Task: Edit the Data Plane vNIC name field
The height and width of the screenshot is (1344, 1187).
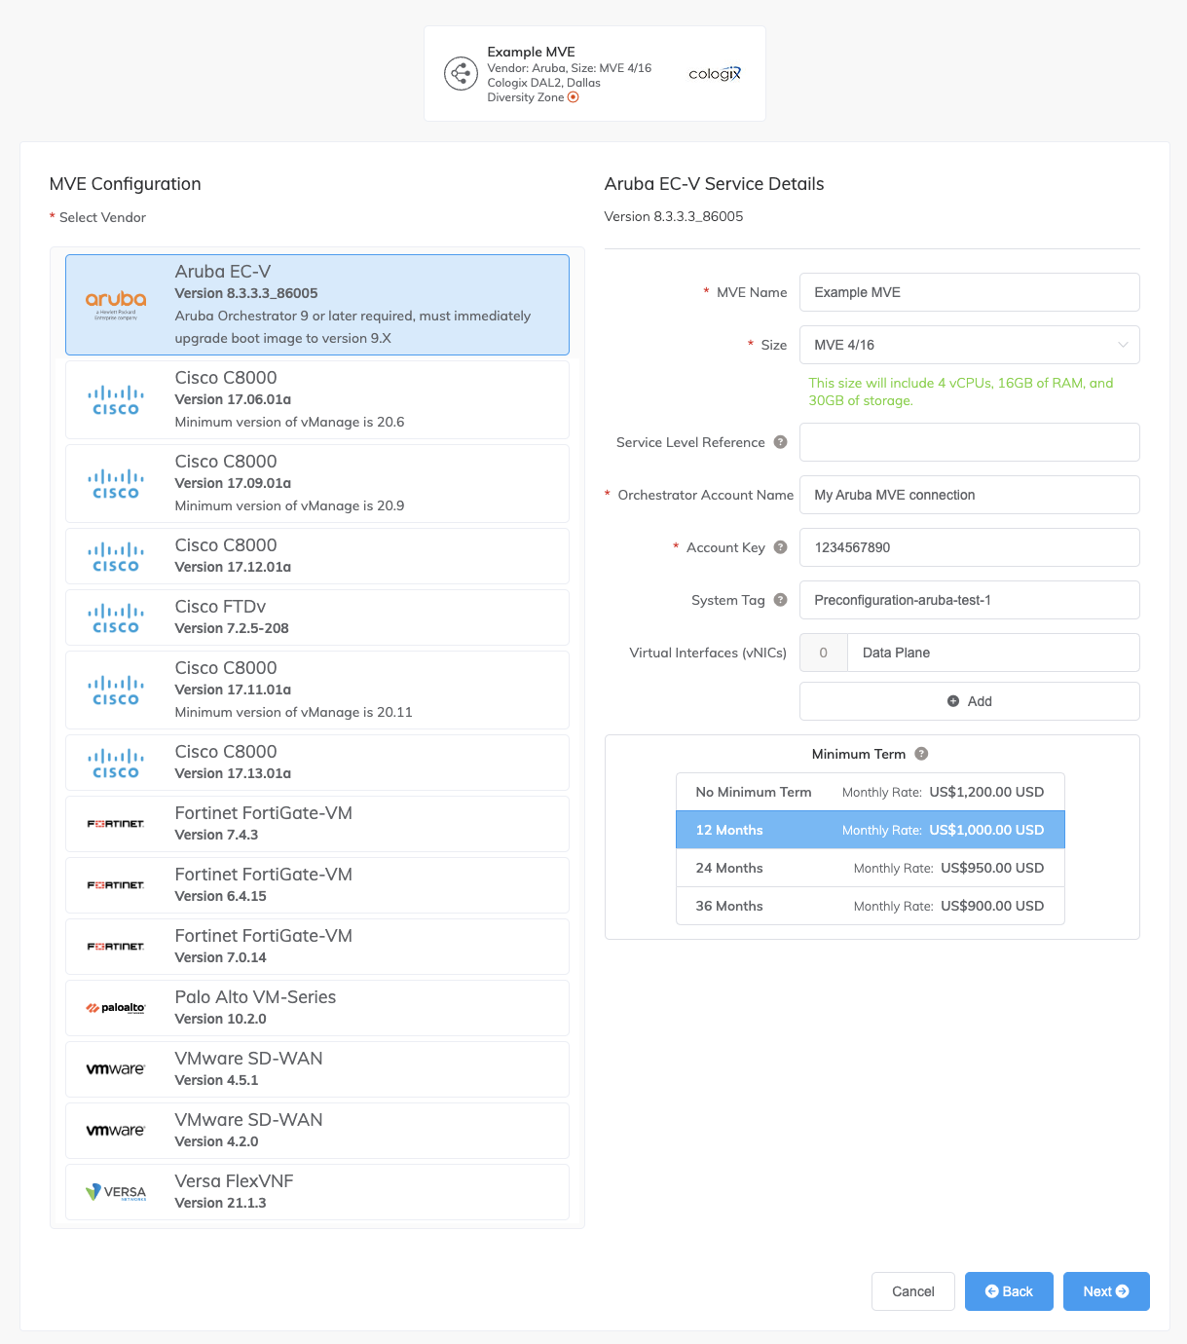Action: tap(993, 653)
